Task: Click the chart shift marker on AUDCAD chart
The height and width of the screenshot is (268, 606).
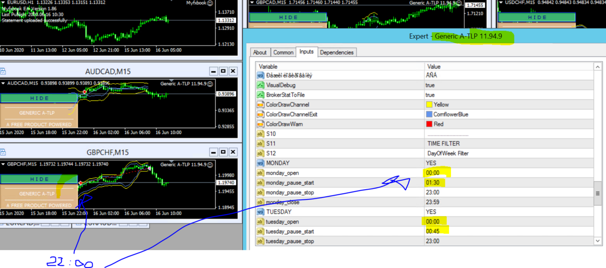Action: [x=171, y=81]
